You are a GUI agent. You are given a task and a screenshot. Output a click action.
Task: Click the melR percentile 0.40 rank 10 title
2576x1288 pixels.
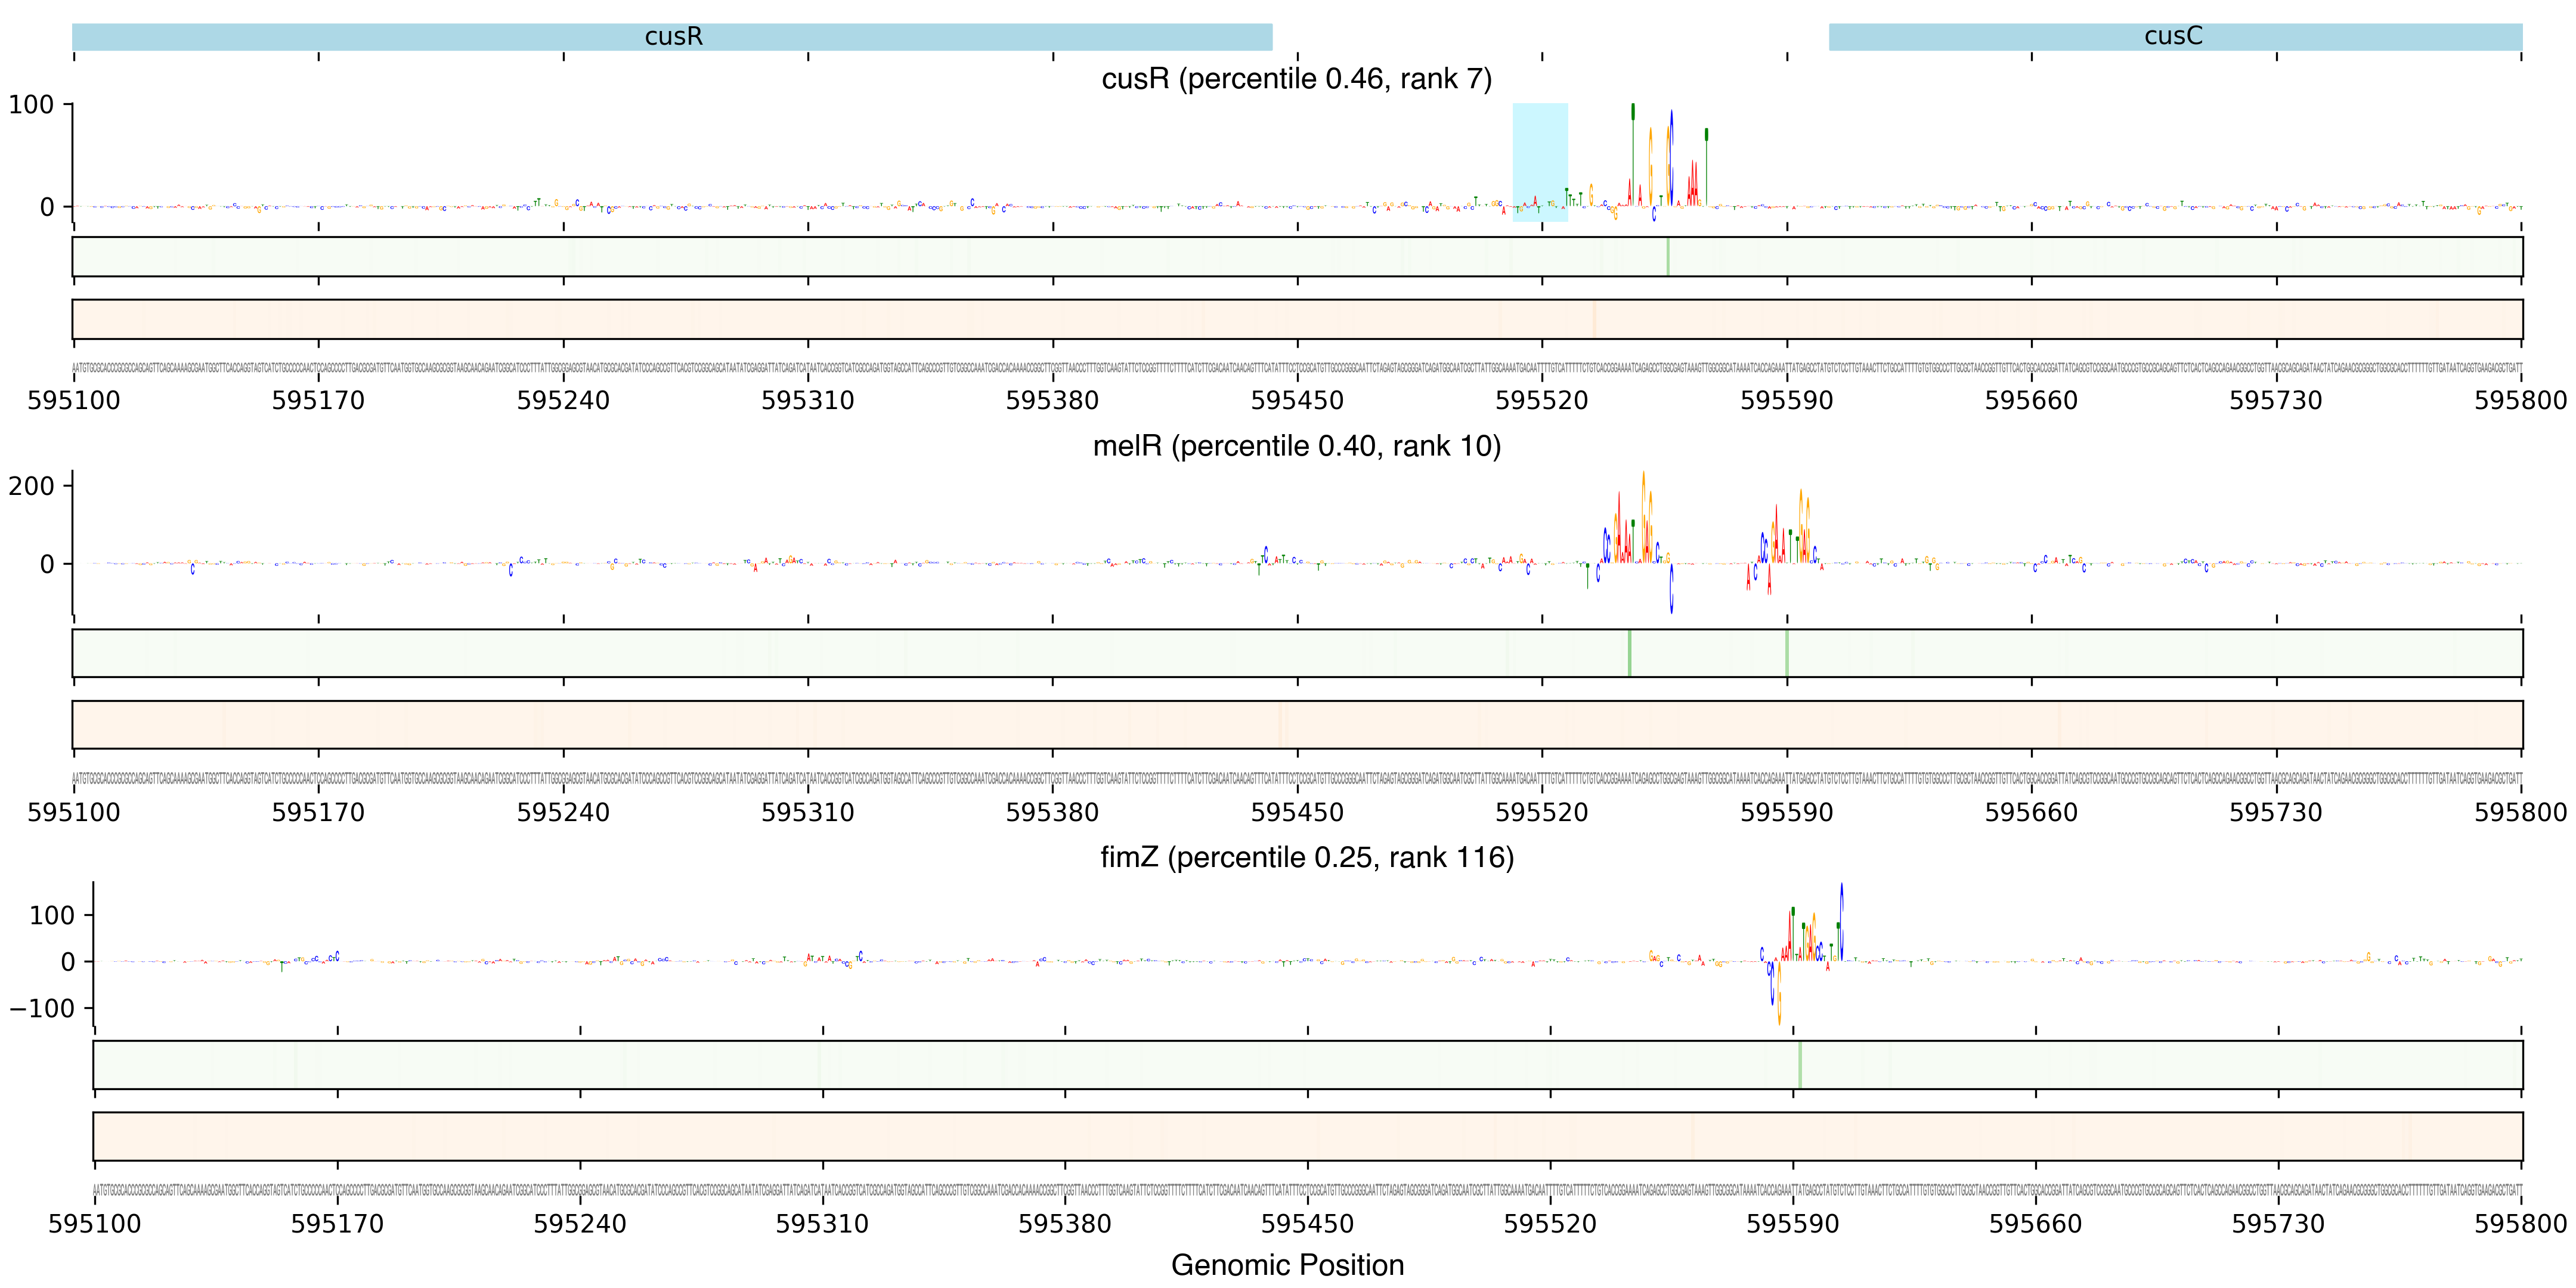pos(1296,446)
